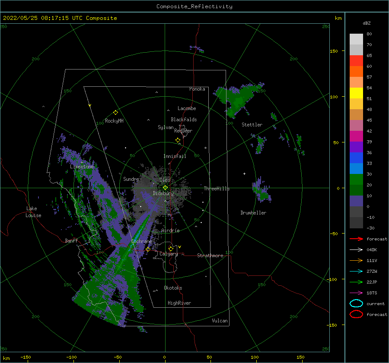Click the RedDeer city label
The image size is (389, 363).
183,131
